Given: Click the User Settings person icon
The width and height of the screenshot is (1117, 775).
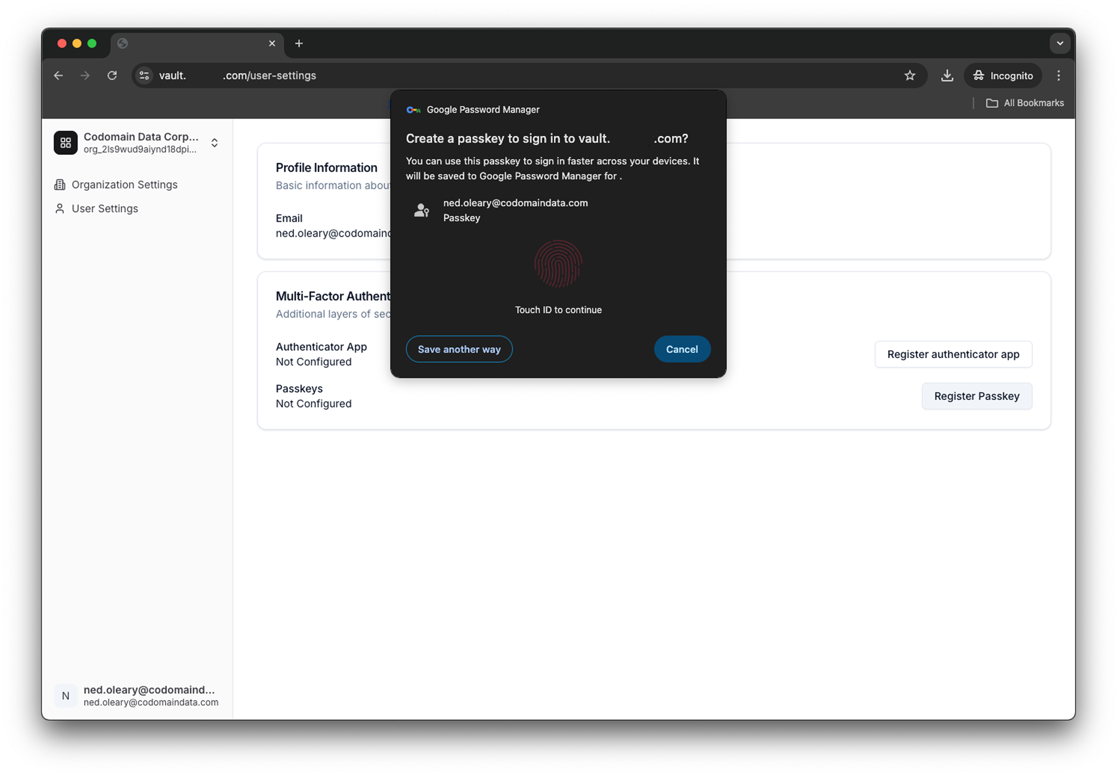Looking at the screenshot, I should [x=60, y=208].
